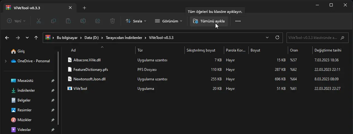Open recent locations dropdown arrow
This screenshot has height=134, width=353.
pos(27,38)
